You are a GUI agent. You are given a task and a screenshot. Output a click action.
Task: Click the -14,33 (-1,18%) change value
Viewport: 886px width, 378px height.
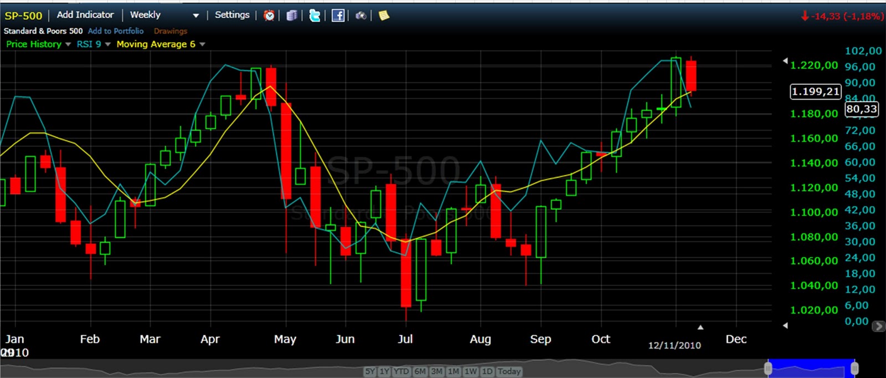[847, 17]
